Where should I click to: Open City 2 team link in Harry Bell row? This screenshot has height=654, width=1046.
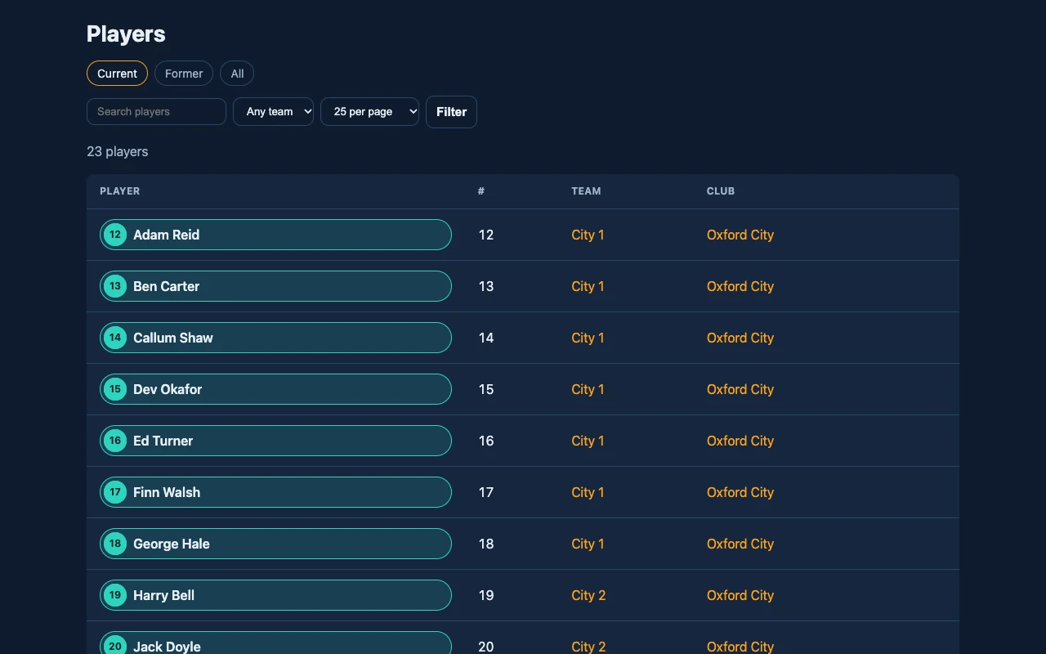tap(588, 595)
